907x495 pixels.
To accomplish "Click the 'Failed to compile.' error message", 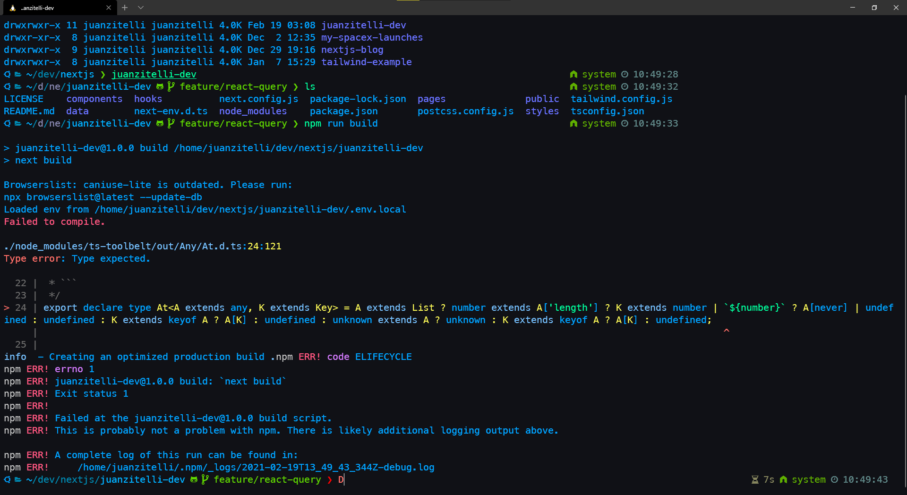I will click(54, 222).
